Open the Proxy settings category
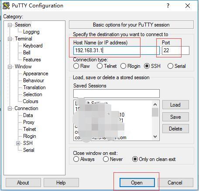The height and width of the screenshot is (191, 199). [29, 122]
